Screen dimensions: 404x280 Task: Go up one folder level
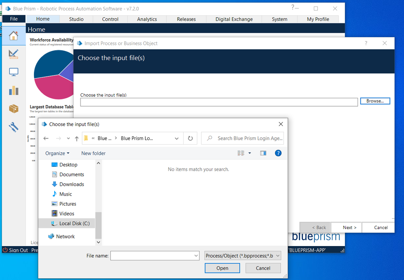click(x=76, y=139)
